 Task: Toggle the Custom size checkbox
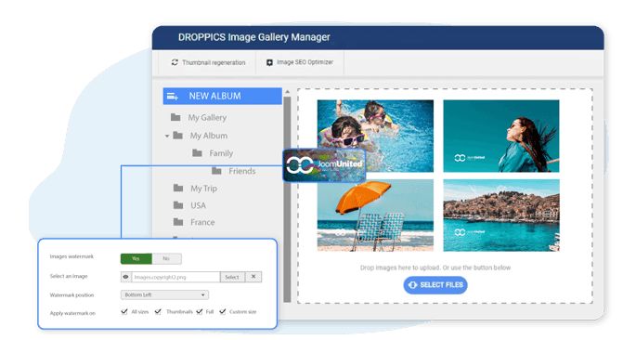tap(223, 311)
